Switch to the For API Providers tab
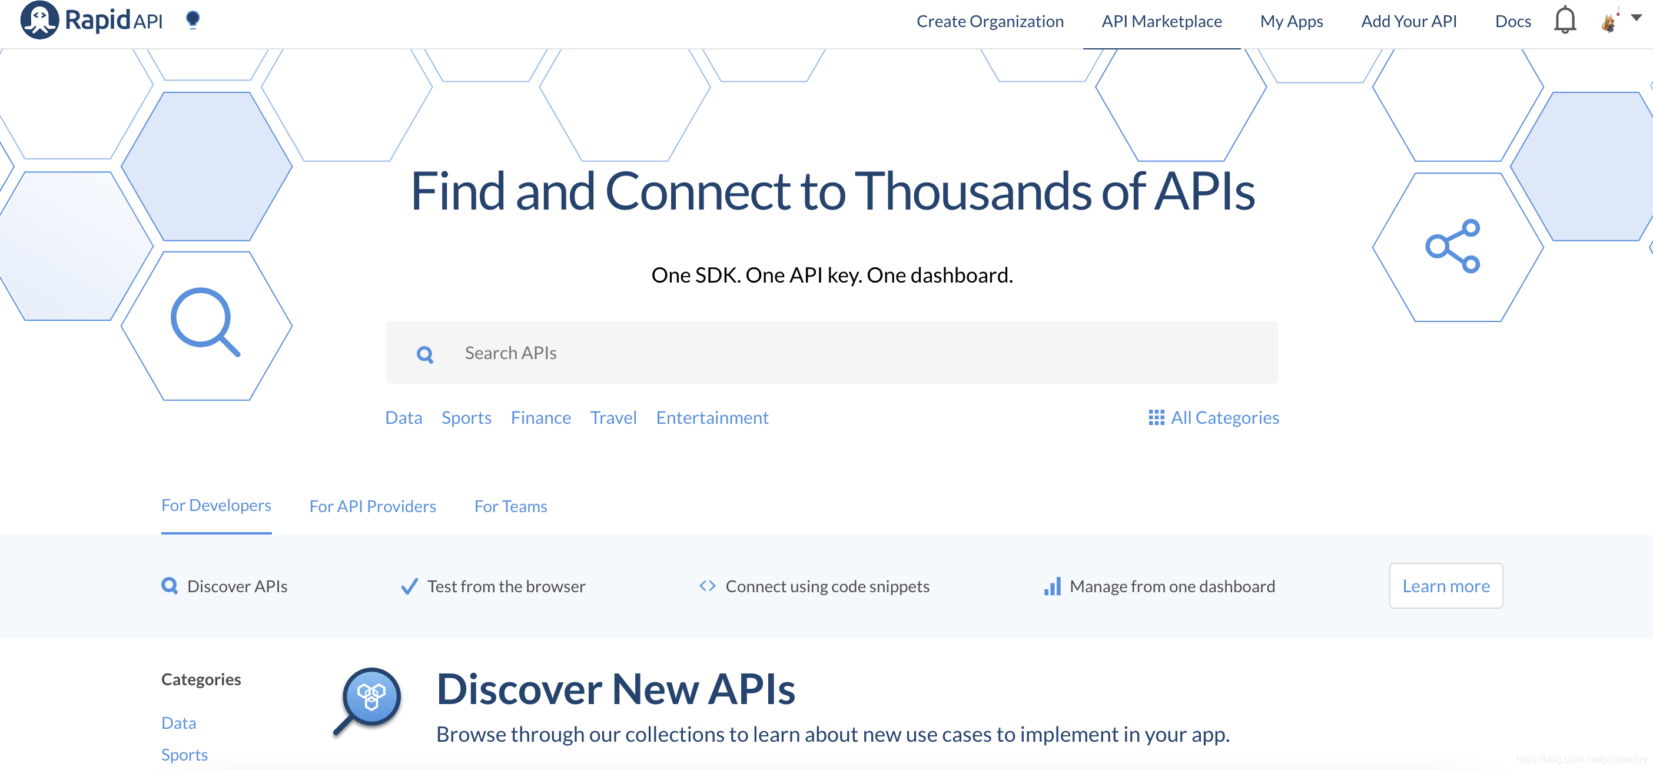1653x770 pixels. (372, 506)
